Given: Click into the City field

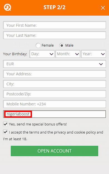Looking at the screenshot, I should pyautogui.click(x=54, y=84).
